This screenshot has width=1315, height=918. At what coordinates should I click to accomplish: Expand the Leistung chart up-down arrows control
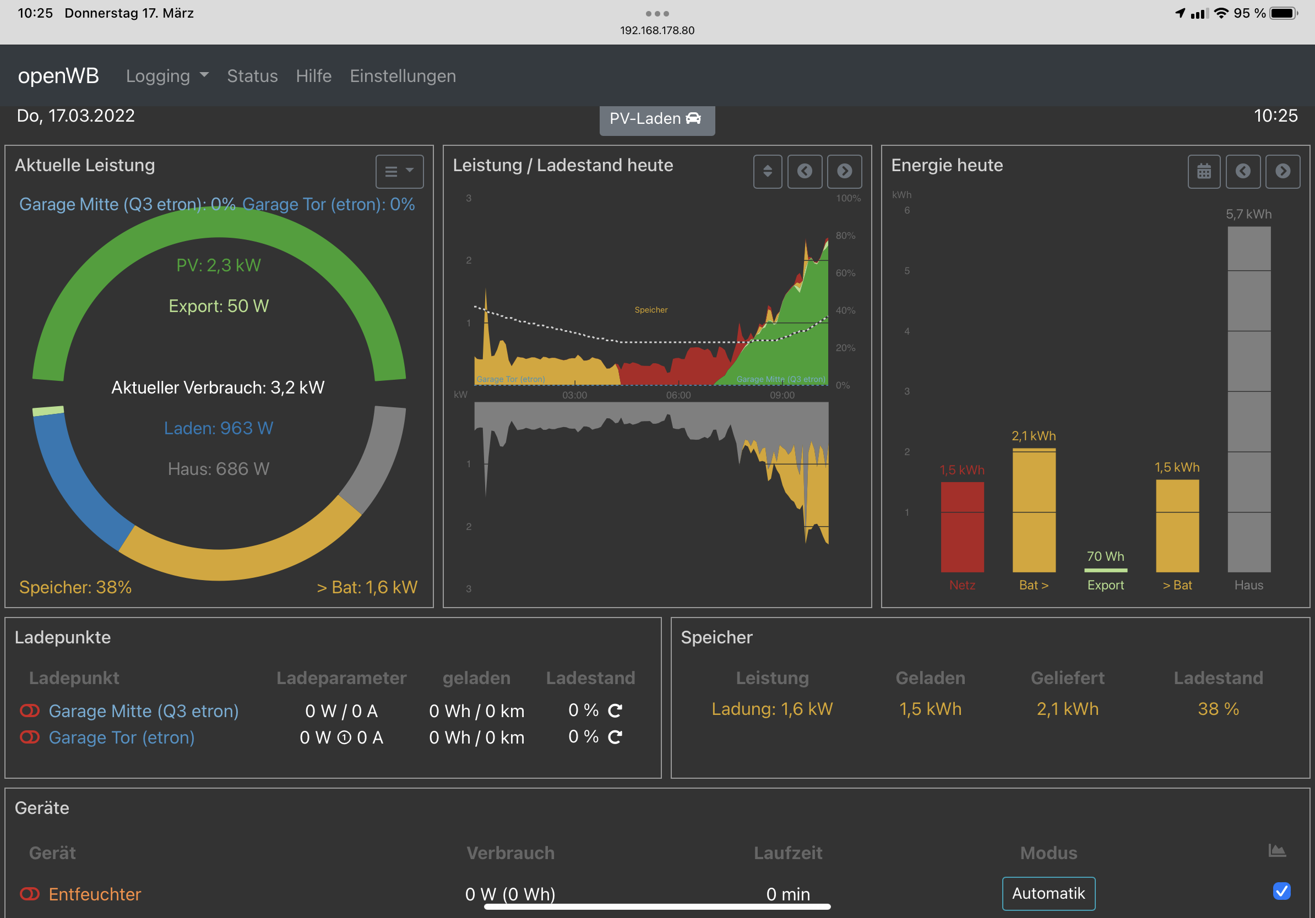click(768, 171)
